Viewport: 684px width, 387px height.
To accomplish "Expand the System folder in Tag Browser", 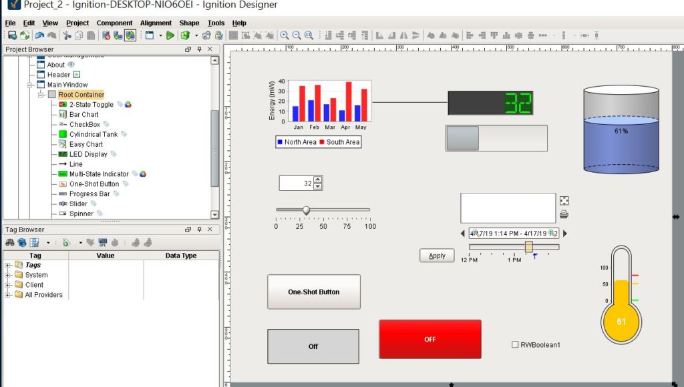I will [6, 275].
